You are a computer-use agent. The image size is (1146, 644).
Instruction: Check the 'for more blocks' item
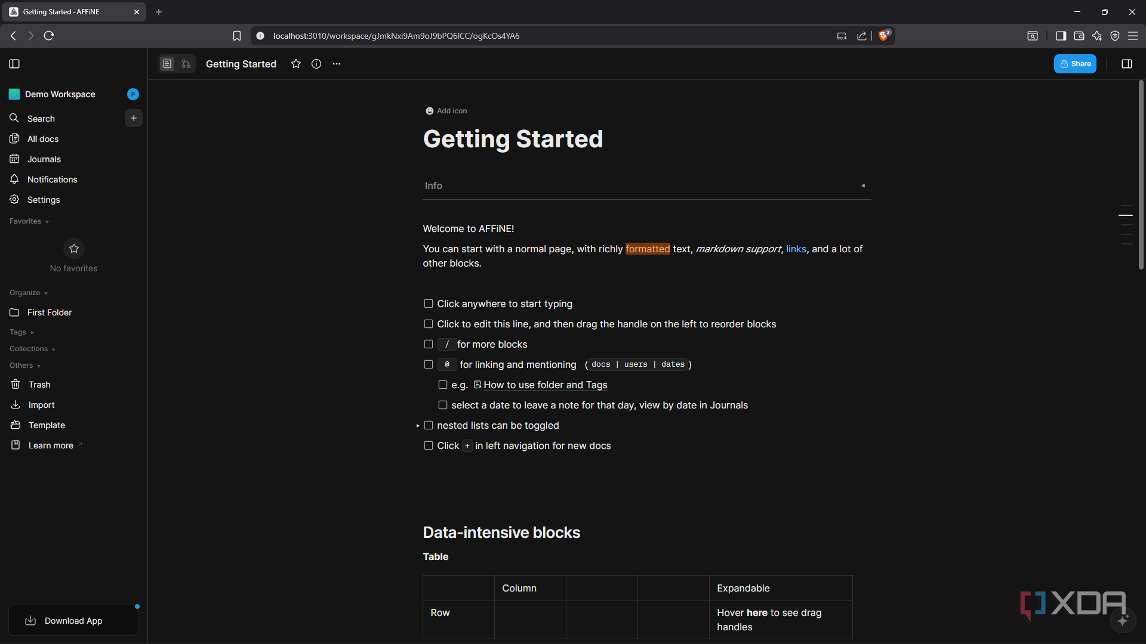429,345
